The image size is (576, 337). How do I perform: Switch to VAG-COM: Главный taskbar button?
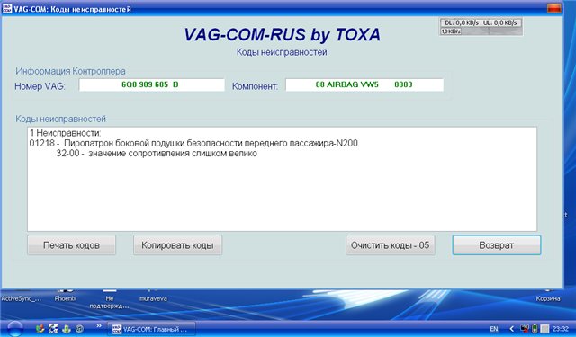pos(151,329)
